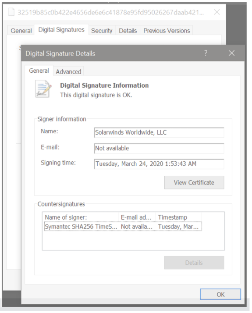252x313 pixels.
Task: Click the file icon in the properties title bar
Action: (x=11, y=12)
